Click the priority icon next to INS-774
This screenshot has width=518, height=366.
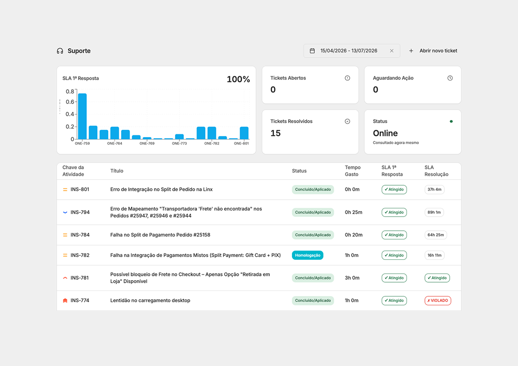pyautogui.click(x=65, y=301)
